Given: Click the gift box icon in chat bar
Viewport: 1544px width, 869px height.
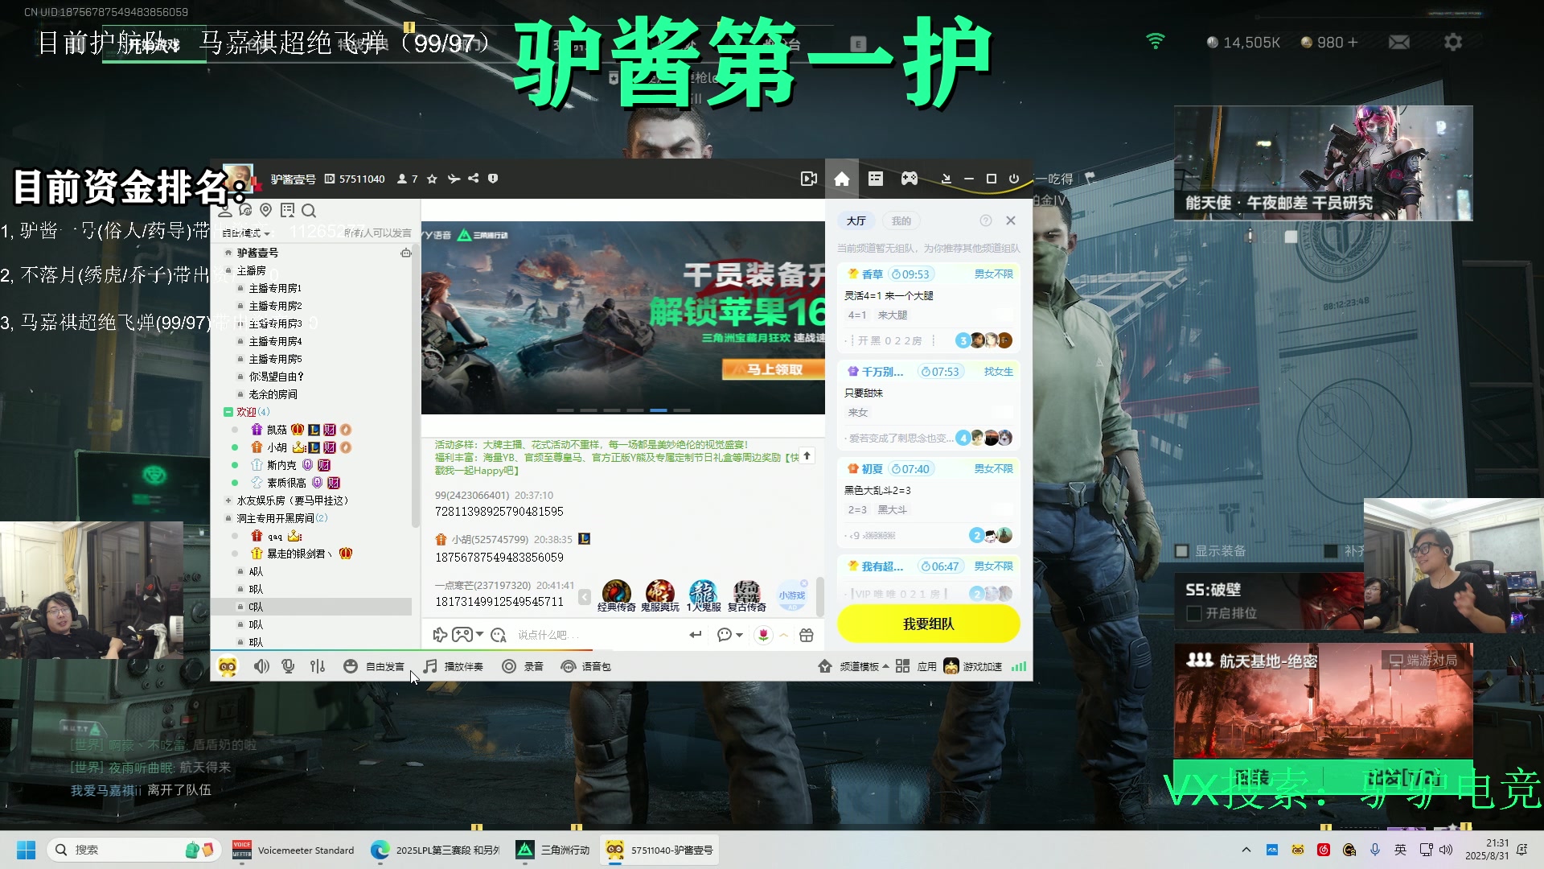Looking at the screenshot, I should click(x=807, y=636).
